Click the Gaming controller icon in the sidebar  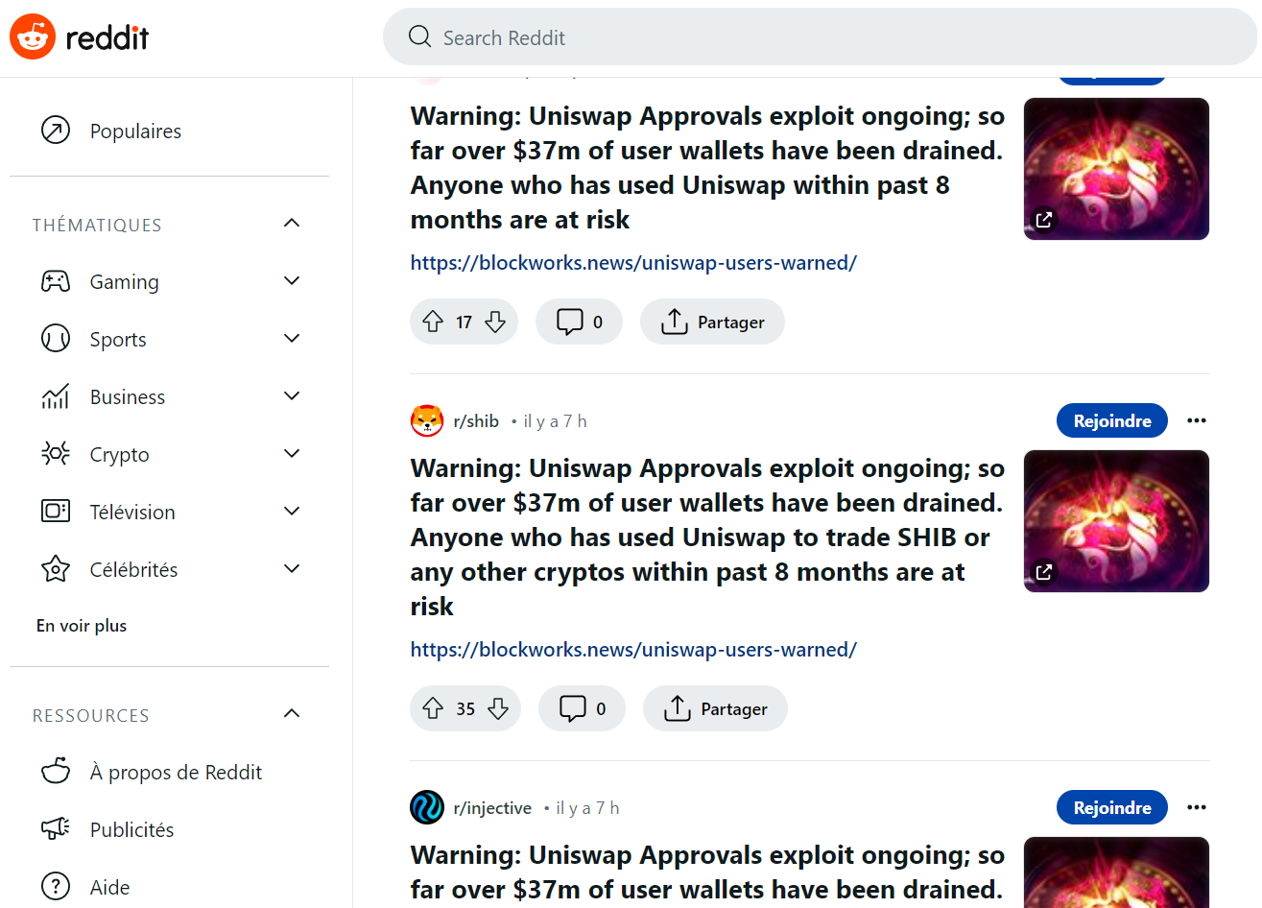pos(56,280)
